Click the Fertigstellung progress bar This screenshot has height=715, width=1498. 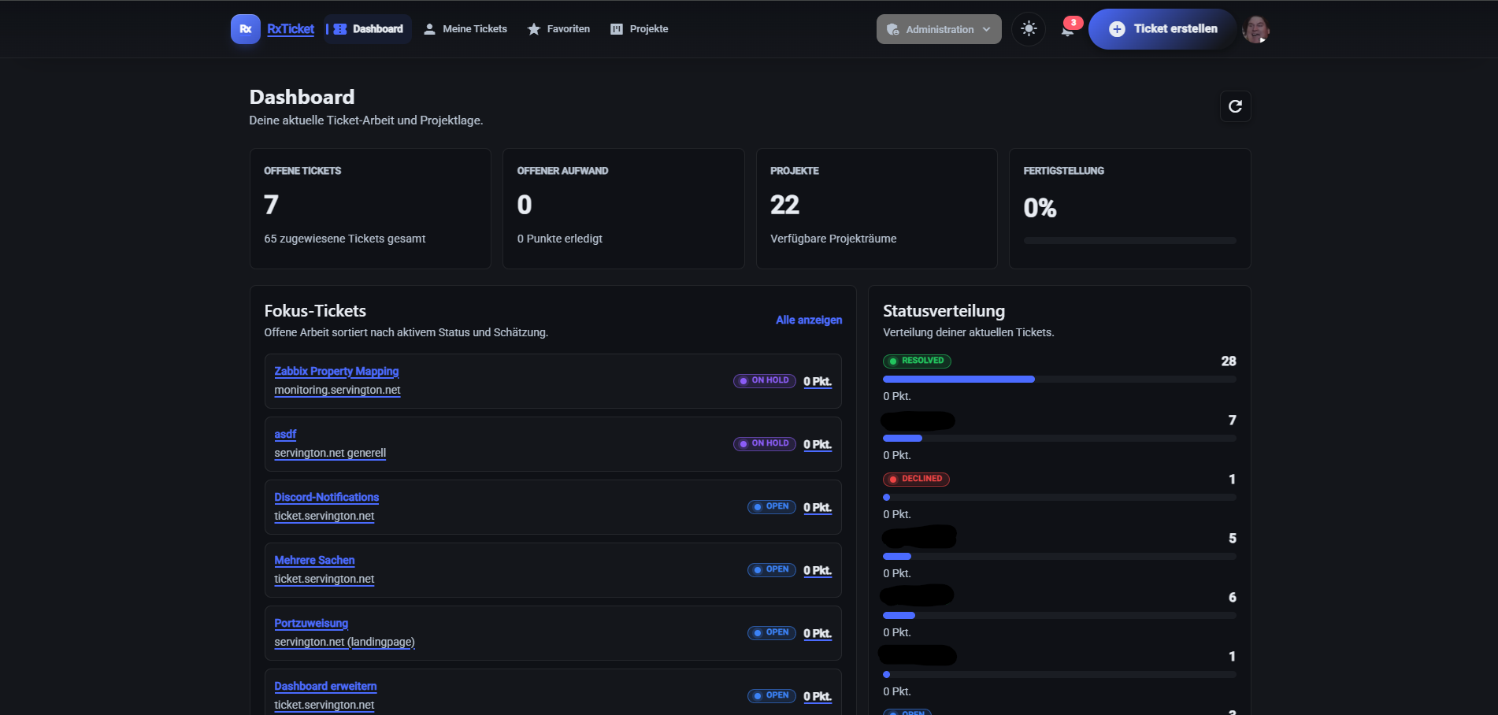[1130, 240]
